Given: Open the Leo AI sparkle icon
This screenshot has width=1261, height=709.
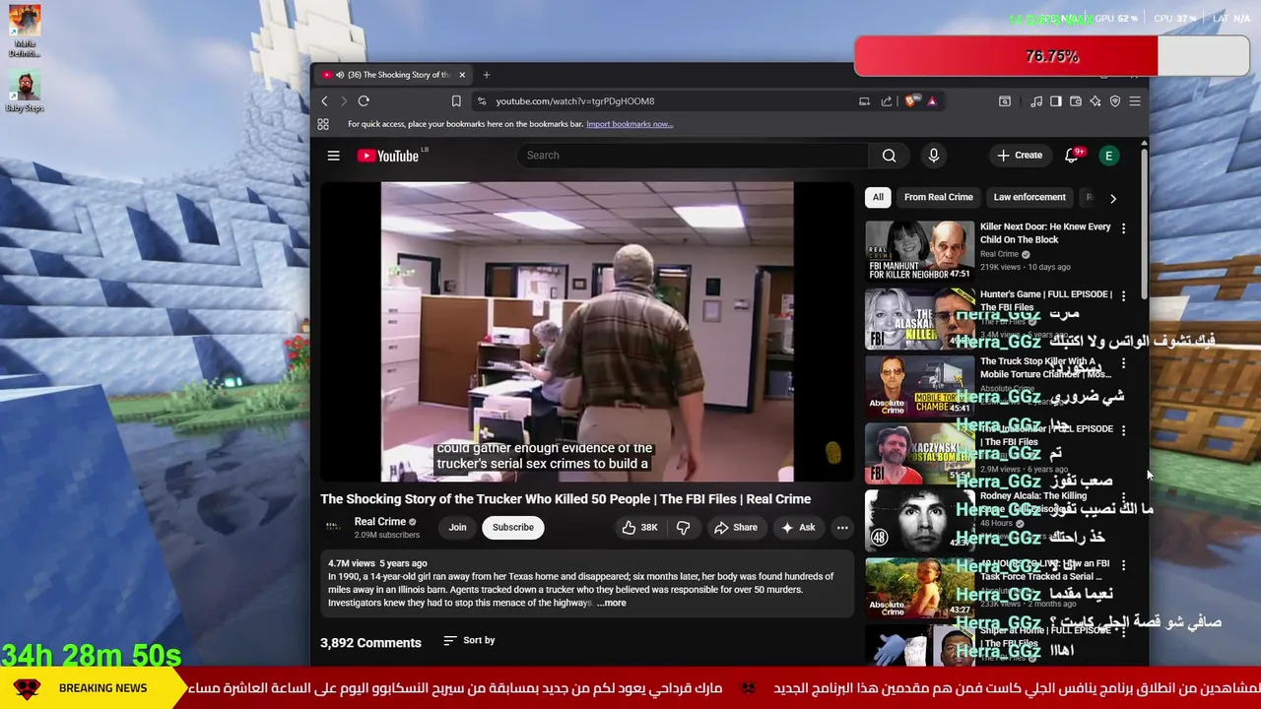Looking at the screenshot, I should coord(1095,101).
